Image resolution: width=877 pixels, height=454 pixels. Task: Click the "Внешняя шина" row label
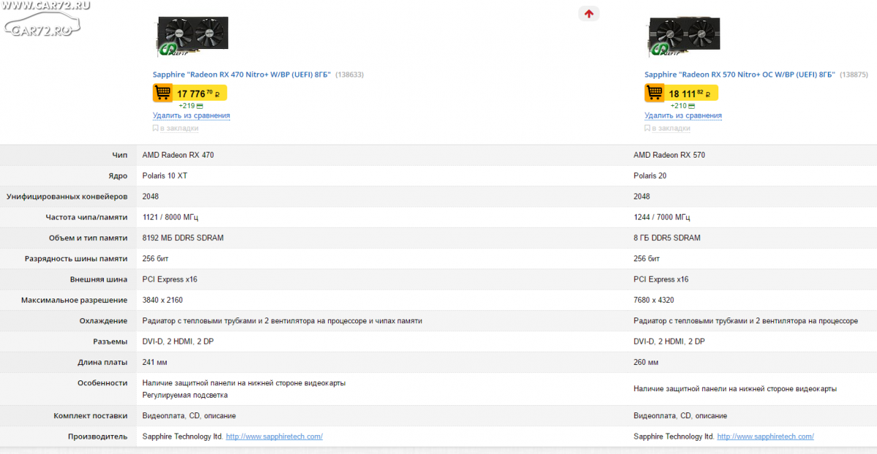[x=99, y=280]
